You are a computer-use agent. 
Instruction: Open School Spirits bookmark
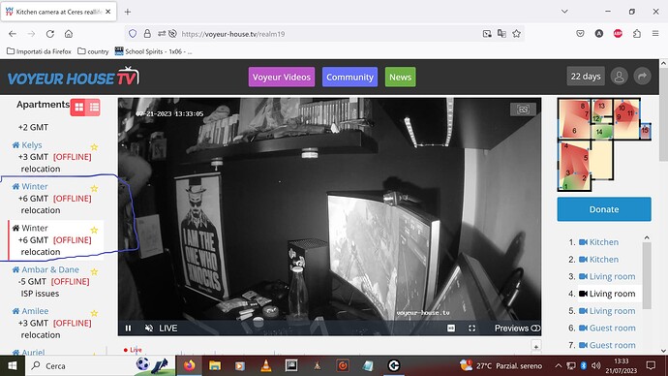tap(153, 51)
